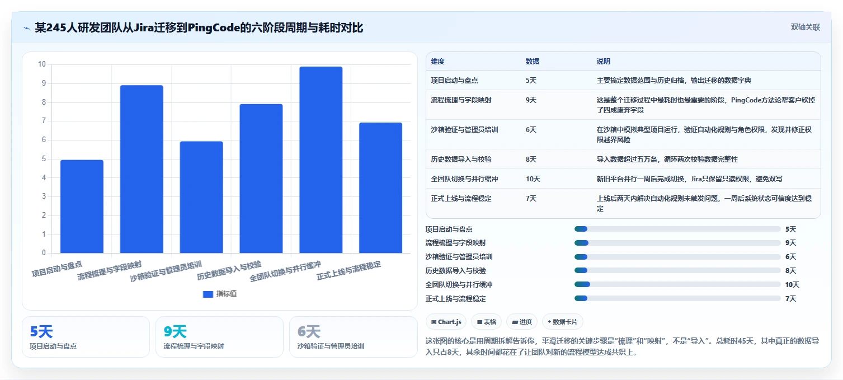Click the 数据卡片 tag icon

tap(549, 322)
